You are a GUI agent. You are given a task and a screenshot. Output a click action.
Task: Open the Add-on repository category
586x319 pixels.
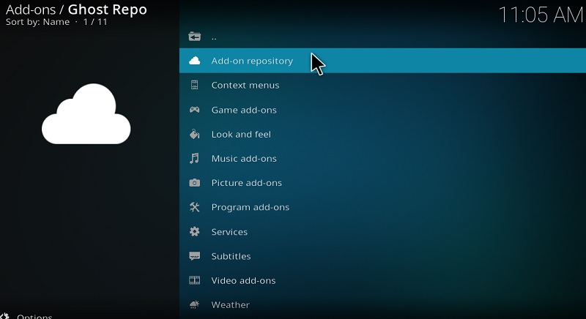tap(382, 61)
